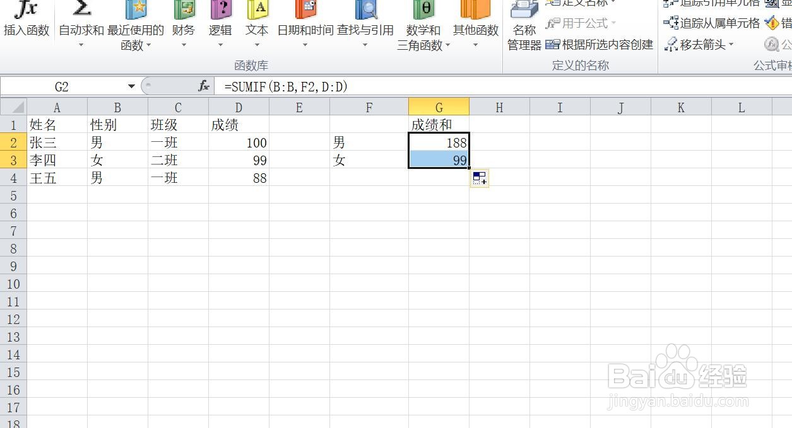The image size is (792, 428).
Task: Click the fx button beside formula bar
Action: [203, 86]
